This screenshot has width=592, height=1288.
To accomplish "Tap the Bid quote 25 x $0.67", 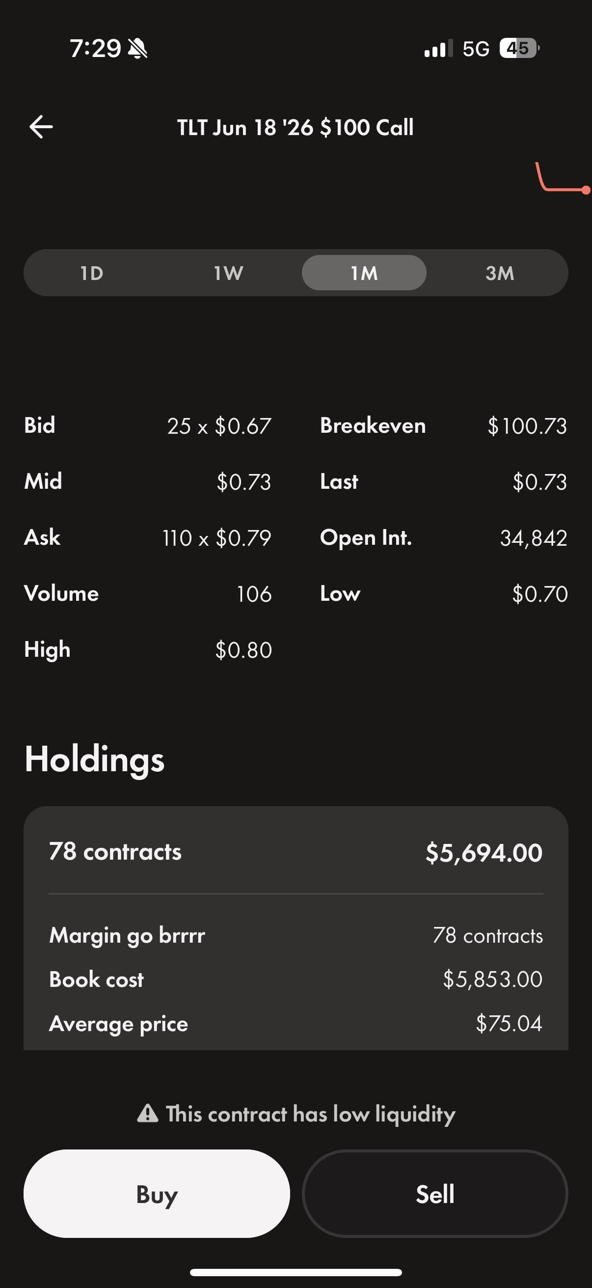I will (x=219, y=426).
